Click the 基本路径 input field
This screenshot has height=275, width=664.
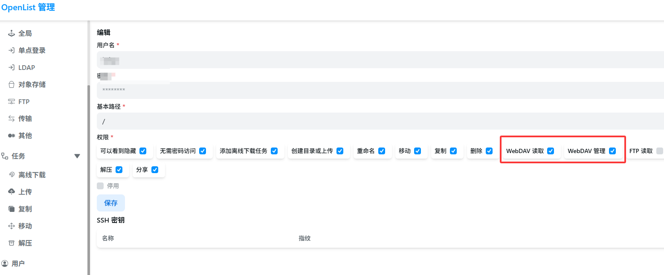tap(380, 121)
